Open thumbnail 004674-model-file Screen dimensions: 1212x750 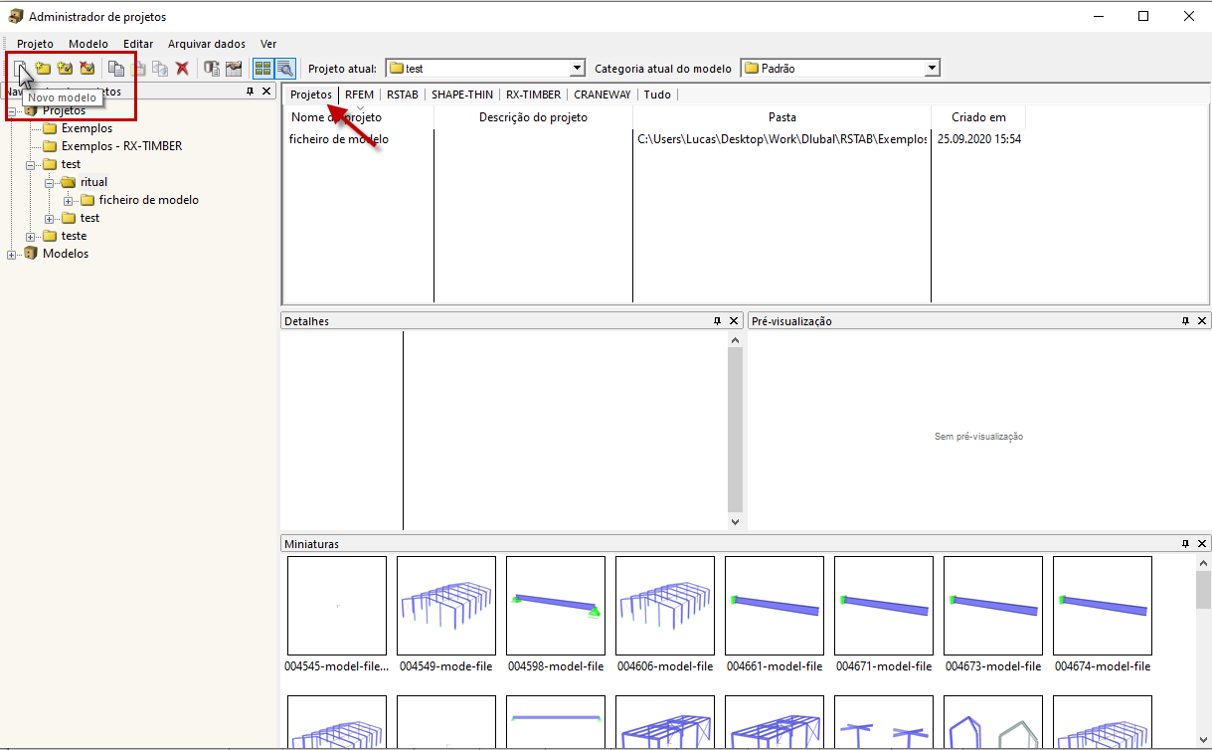pos(1103,606)
